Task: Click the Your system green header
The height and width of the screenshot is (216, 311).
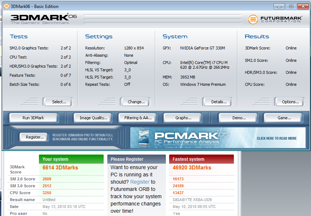Action: pyautogui.click(x=71, y=159)
